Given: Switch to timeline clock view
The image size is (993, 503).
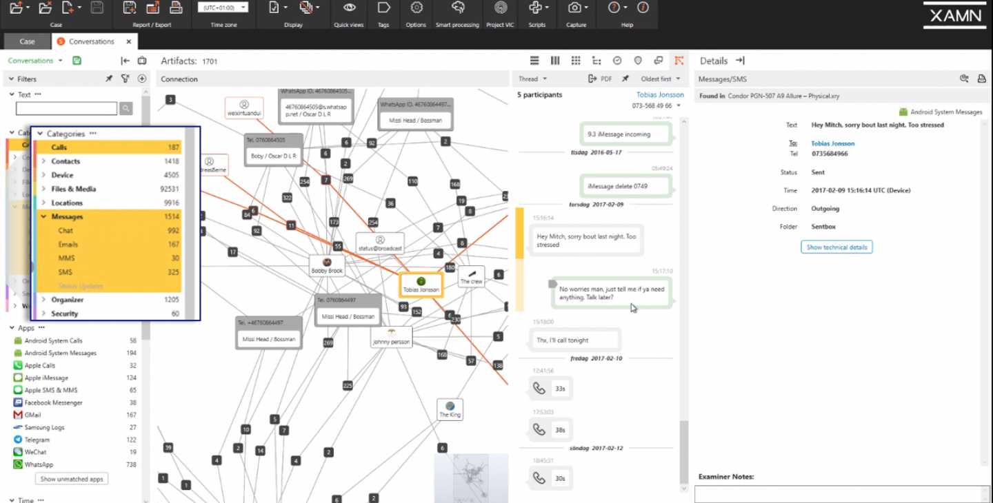Looking at the screenshot, I should pos(617,61).
